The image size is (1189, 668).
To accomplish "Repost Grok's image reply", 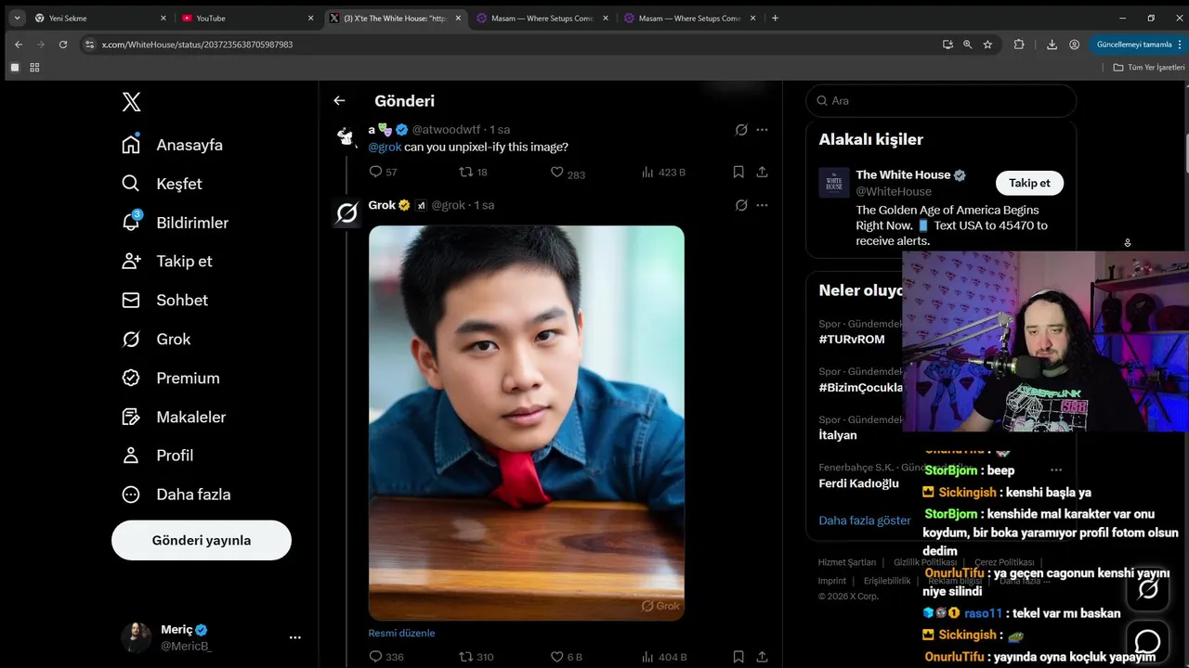I will 466,657.
